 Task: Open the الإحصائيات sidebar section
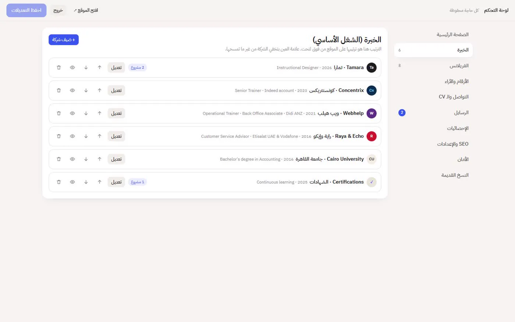tap(433, 128)
